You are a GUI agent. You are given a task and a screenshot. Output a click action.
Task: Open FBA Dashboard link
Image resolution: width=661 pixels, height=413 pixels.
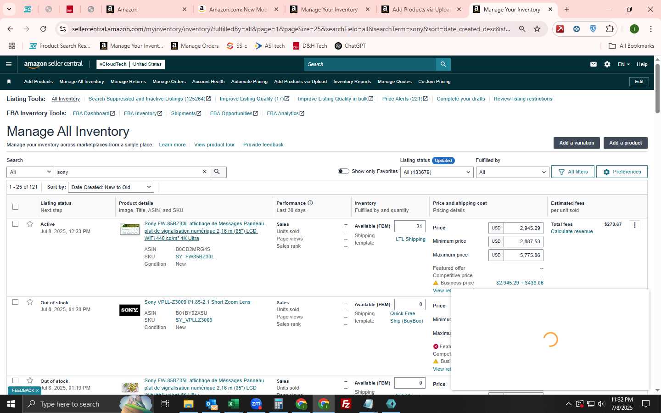coord(94,113)
